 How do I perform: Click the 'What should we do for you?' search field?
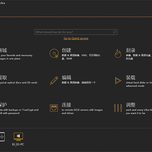click(76, 32)
